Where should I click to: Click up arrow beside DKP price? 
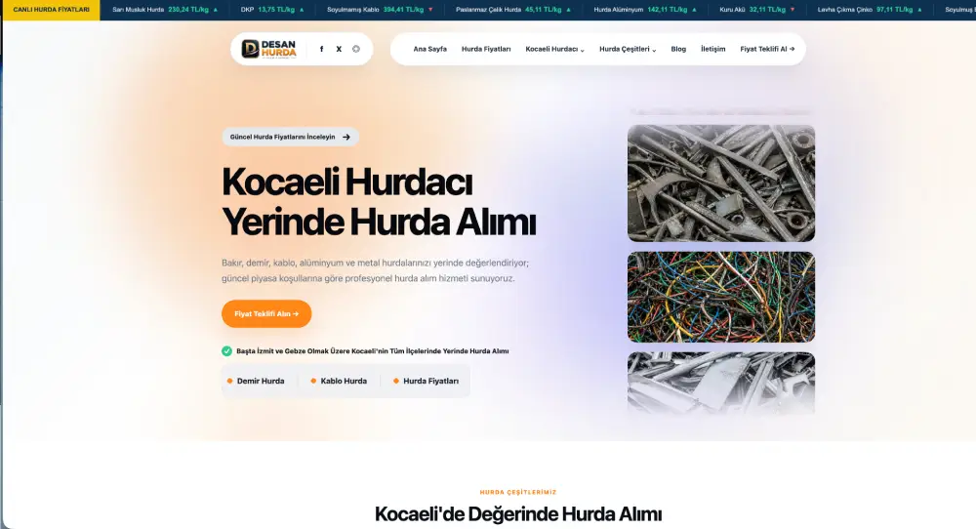tap(302, 10)
